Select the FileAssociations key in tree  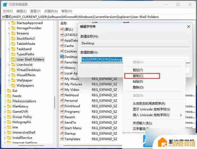pos(24,101)
